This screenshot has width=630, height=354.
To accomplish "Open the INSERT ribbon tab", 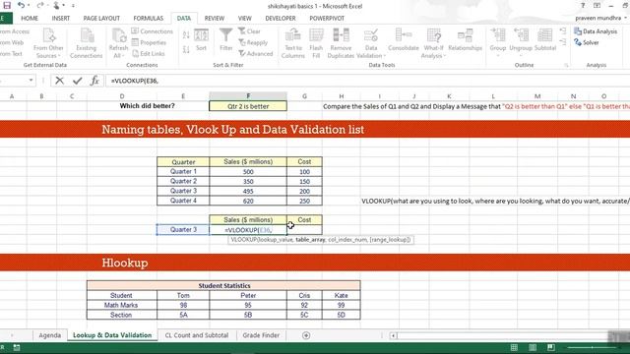I will coord(61,18).
